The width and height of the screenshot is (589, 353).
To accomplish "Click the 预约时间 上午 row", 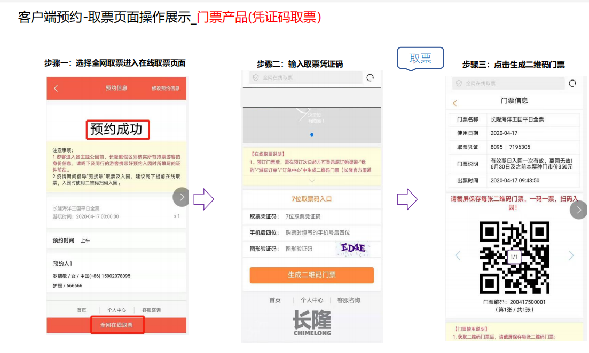I will coord(116,240).
